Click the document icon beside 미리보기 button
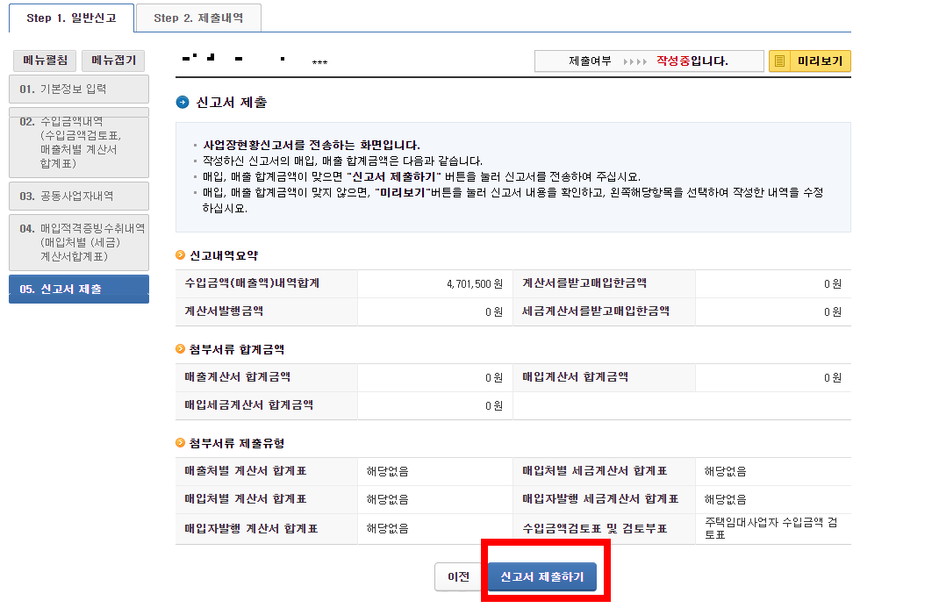Viewport: 939px width, 608px height. pyautogui.click(x=778, y=61)
